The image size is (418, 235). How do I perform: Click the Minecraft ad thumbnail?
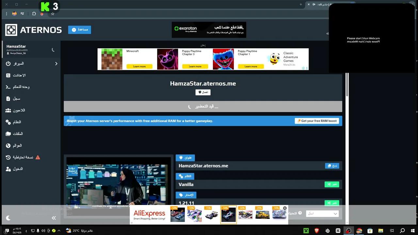112,59
